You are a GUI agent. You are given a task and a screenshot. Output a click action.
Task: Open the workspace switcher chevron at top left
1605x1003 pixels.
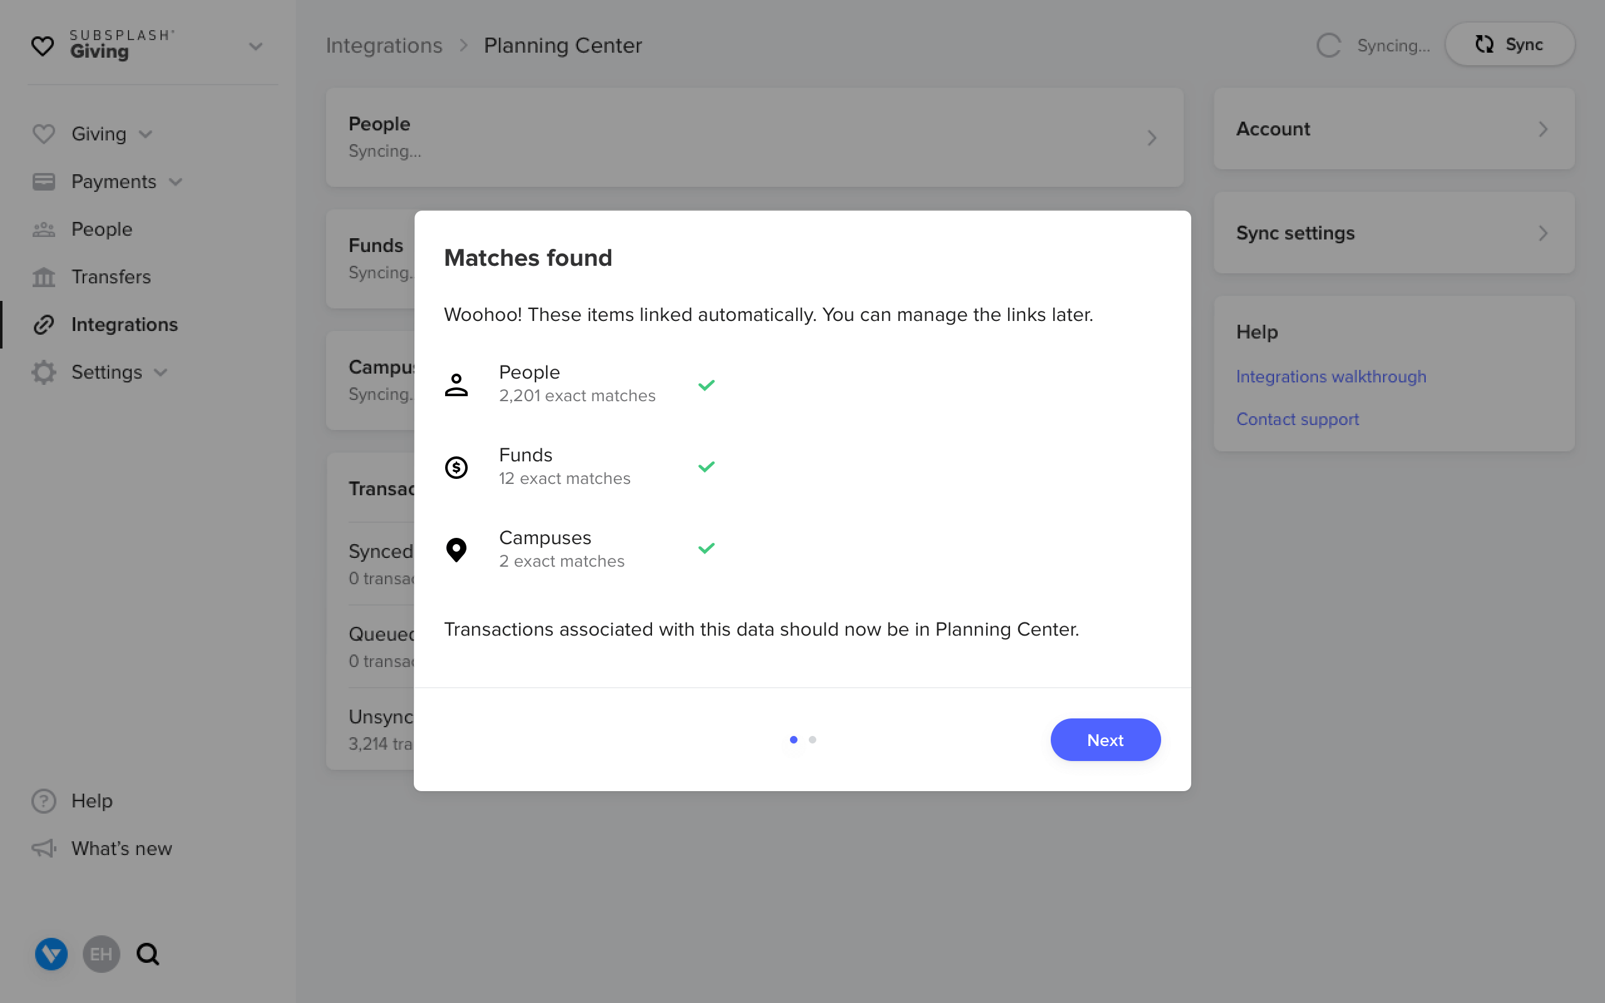pos(257,46)
